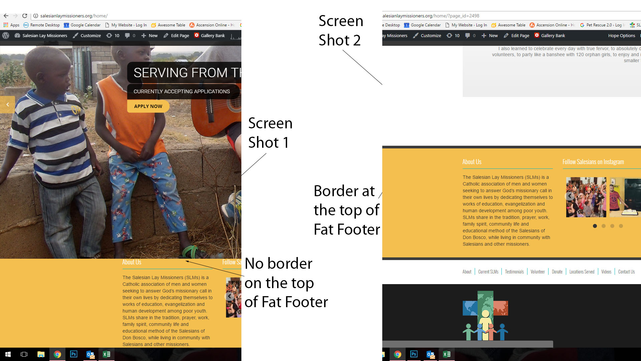Click the About Us heading in right footer
The width and height of the screenshot is (641, 361).
point(472,162)
